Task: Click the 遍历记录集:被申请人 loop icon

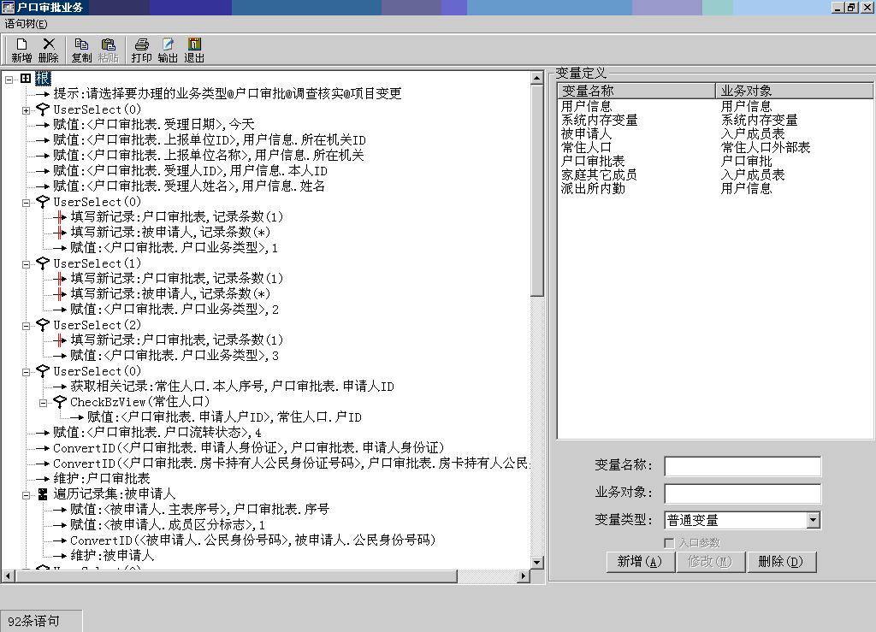Action: coord(43,494)
